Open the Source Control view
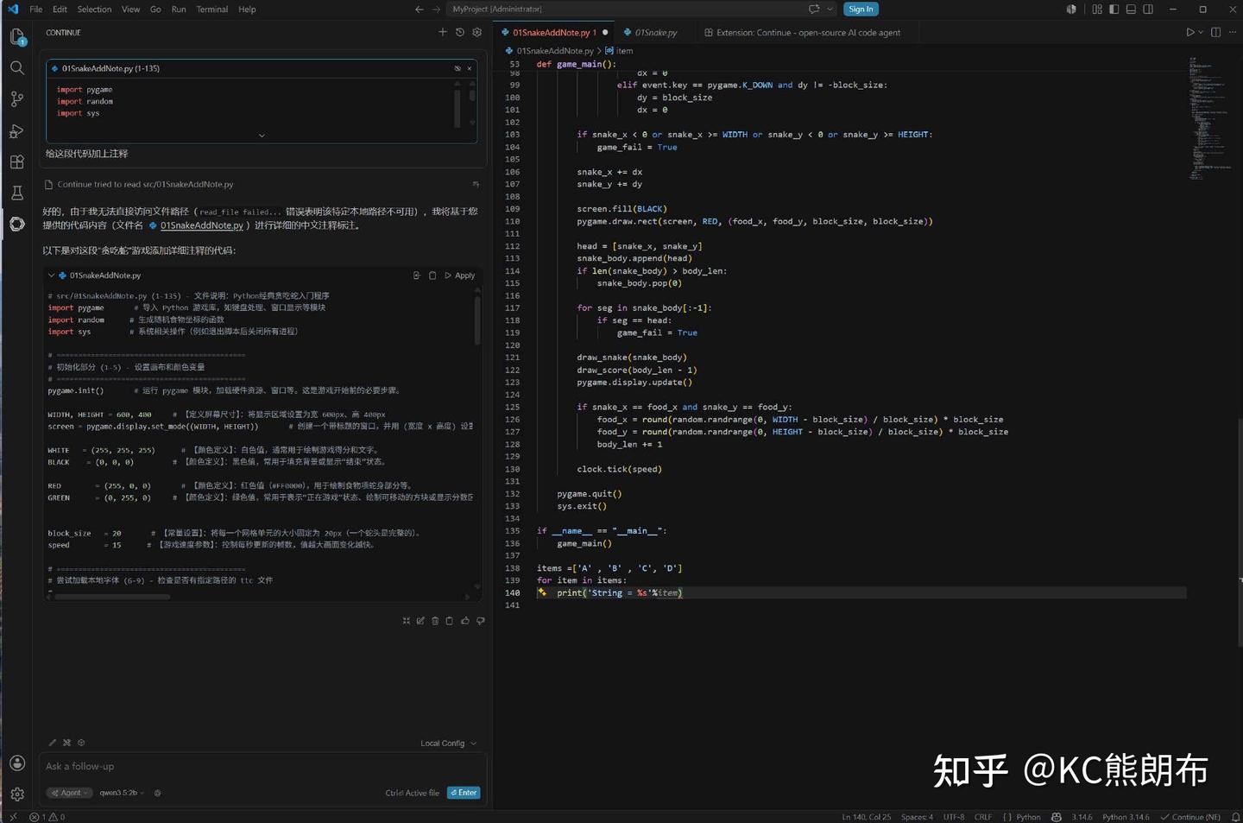 pos(17,99)
